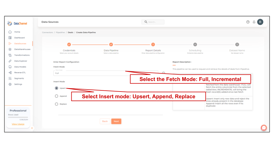Go to DataWarehouses menu item
Screen dimensions: 274x154
tap(22, 49)
